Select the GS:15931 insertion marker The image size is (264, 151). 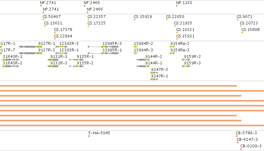177,39
